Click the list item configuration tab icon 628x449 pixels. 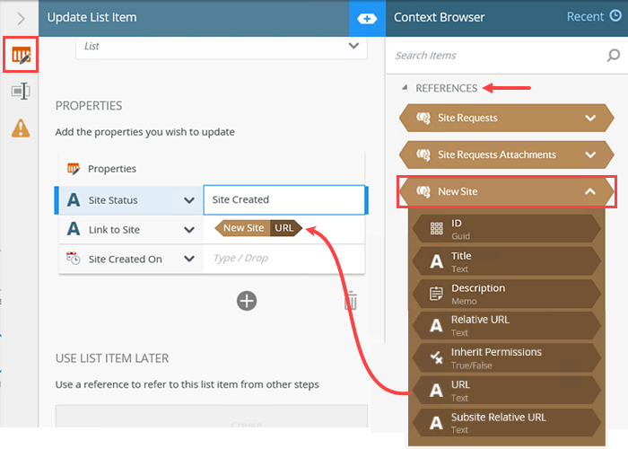click(x=20, y=56)
